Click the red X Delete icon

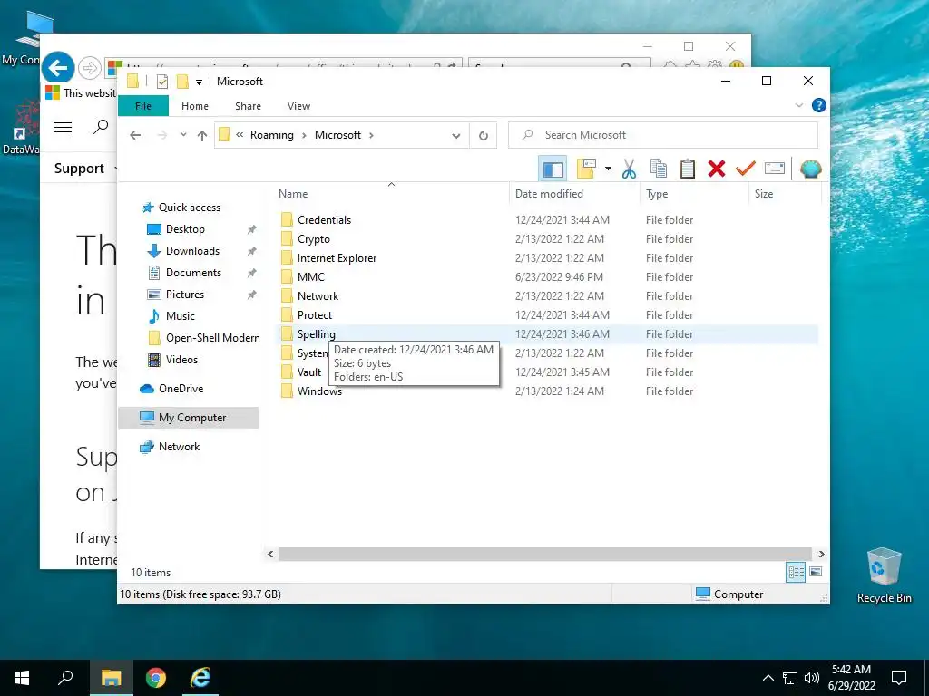717,169
